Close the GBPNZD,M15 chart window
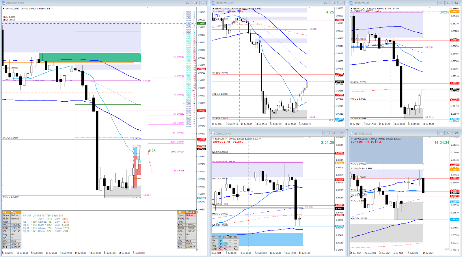 click(341, 3)
